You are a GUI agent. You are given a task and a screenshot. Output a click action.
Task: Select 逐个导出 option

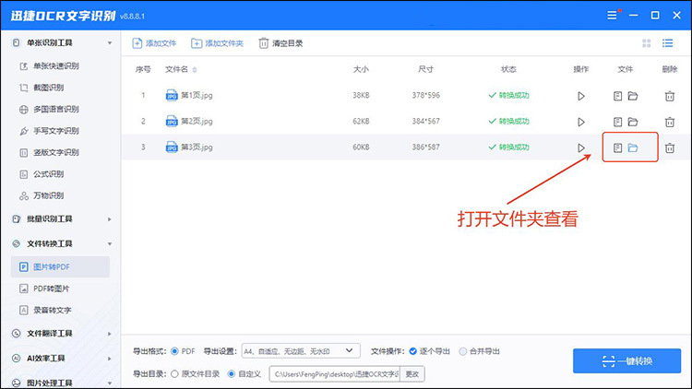point(413,351)
